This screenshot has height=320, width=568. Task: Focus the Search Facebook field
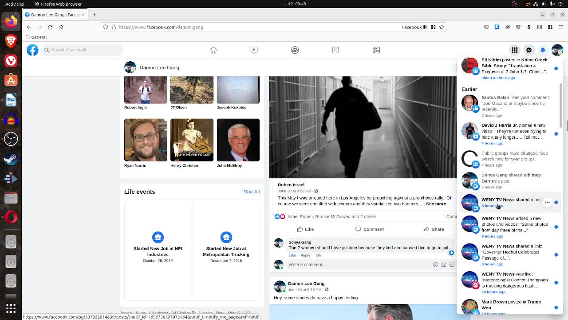83,50
